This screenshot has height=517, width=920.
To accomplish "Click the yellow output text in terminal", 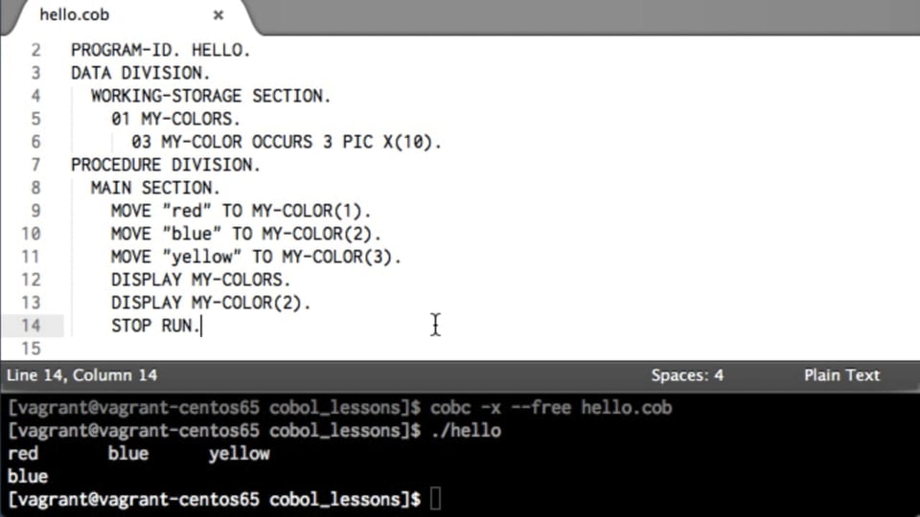I will coord(239,454).
